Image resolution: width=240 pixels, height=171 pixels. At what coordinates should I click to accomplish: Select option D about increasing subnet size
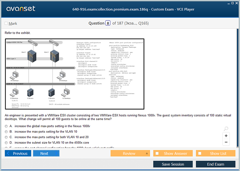(6, 142)
